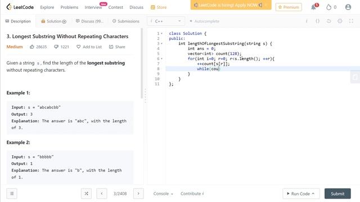
Task: Toggle the Autocomplete option
Action: [x=204, y=21]
